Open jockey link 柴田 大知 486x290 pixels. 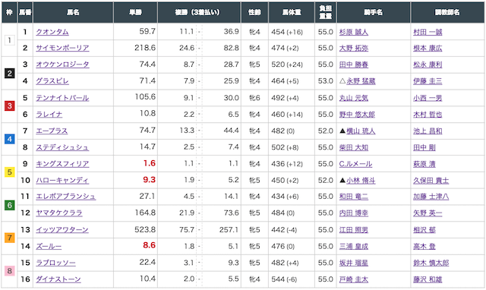(x=354, y=147)
